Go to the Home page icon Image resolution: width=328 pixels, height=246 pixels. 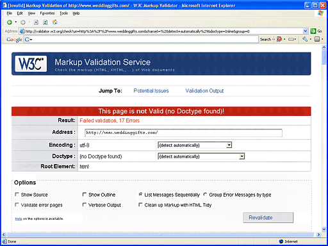point(55,22)
